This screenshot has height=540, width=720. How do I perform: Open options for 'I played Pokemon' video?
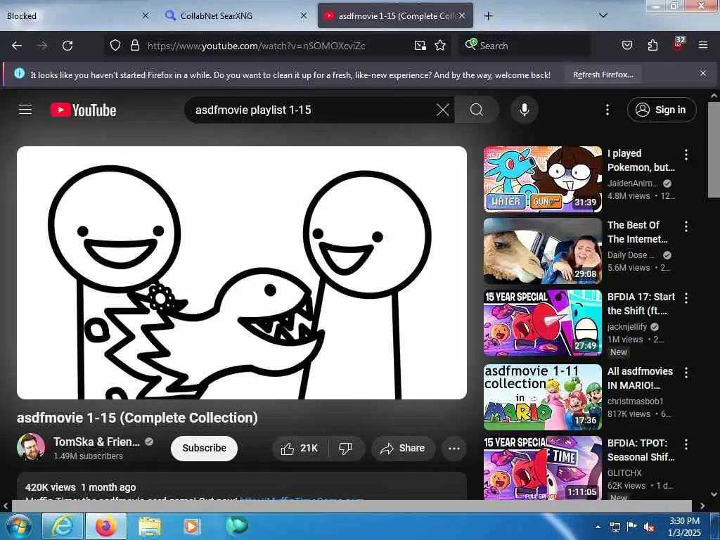686,154
